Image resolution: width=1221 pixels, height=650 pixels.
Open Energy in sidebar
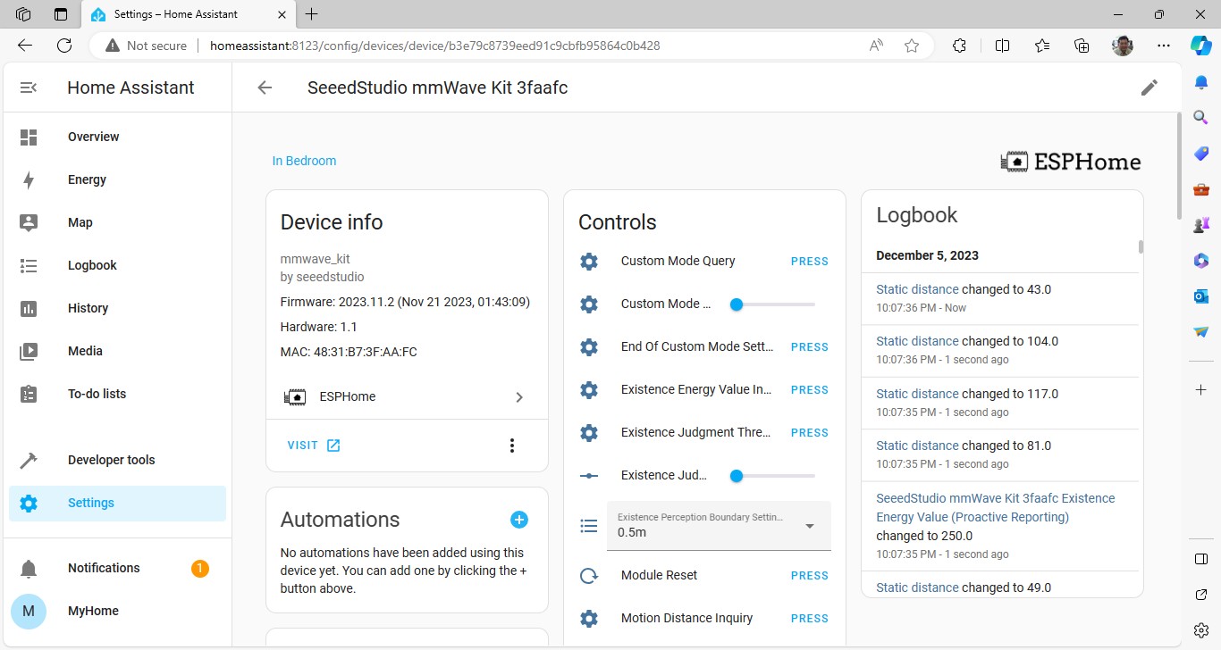click(117, 179)
